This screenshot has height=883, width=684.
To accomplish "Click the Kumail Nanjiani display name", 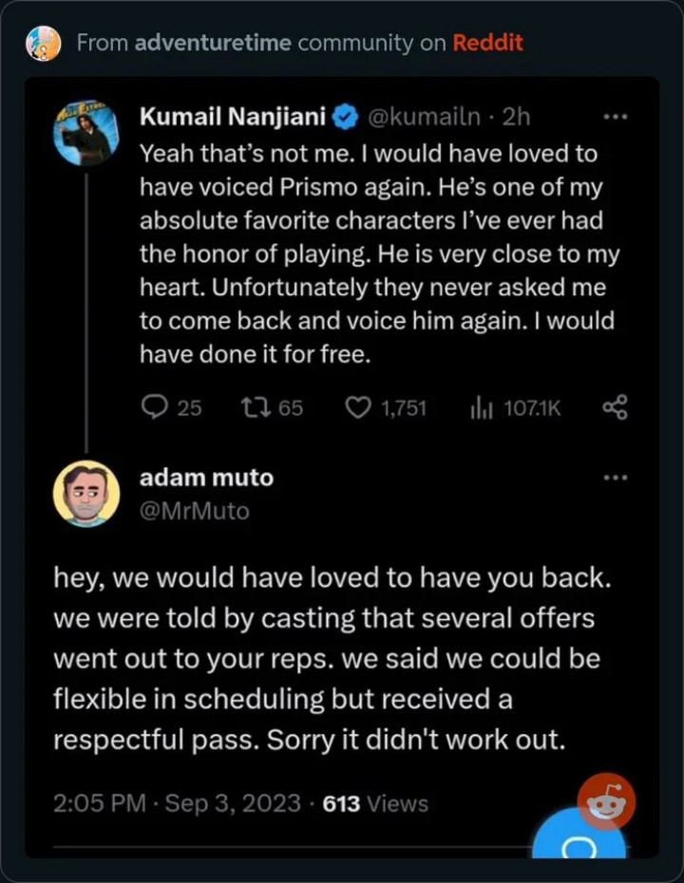I will [233, 118].
